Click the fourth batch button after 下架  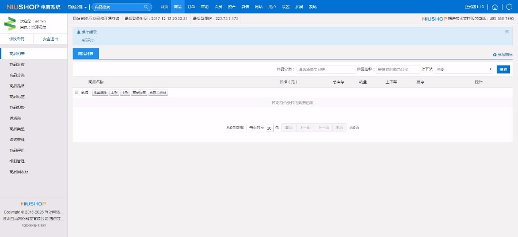click(139, 93)
